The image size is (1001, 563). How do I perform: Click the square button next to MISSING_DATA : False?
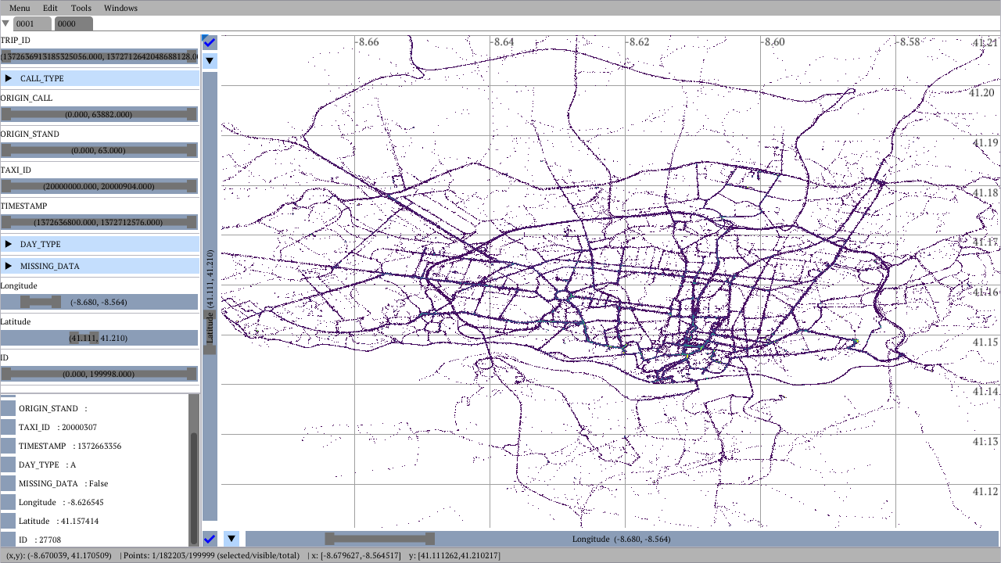[8, 483]
